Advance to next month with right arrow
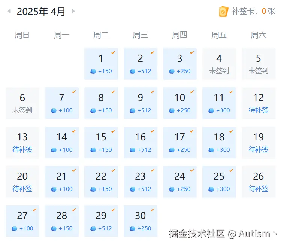Image resolution: width=287 pixels, height=246 pixels. click(x=73, y=12)
